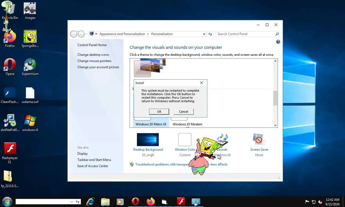Click Appearance and Personalization breadcrumb

122,34
